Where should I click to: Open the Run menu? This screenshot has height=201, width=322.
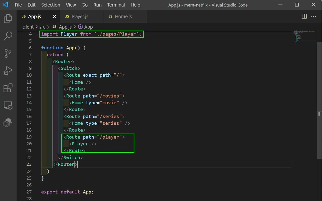pyautogui.click(x=97, y=5)
